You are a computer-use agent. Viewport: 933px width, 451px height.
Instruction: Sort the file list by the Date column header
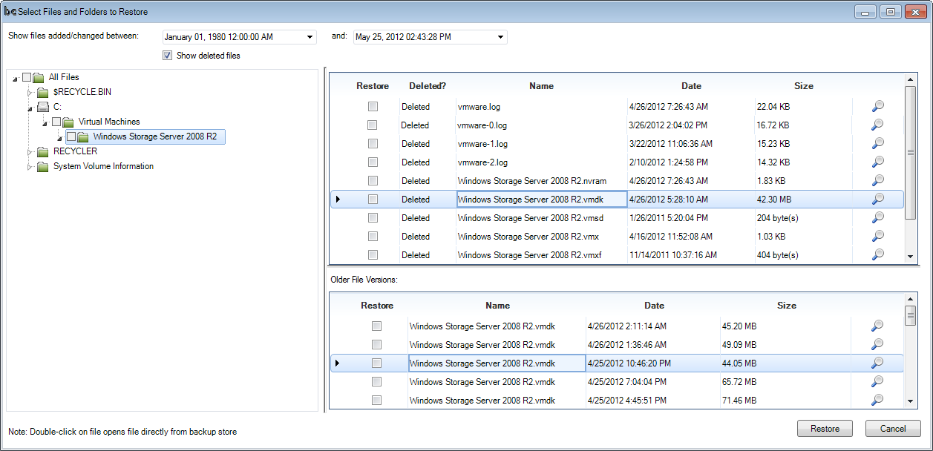[691, 86]
